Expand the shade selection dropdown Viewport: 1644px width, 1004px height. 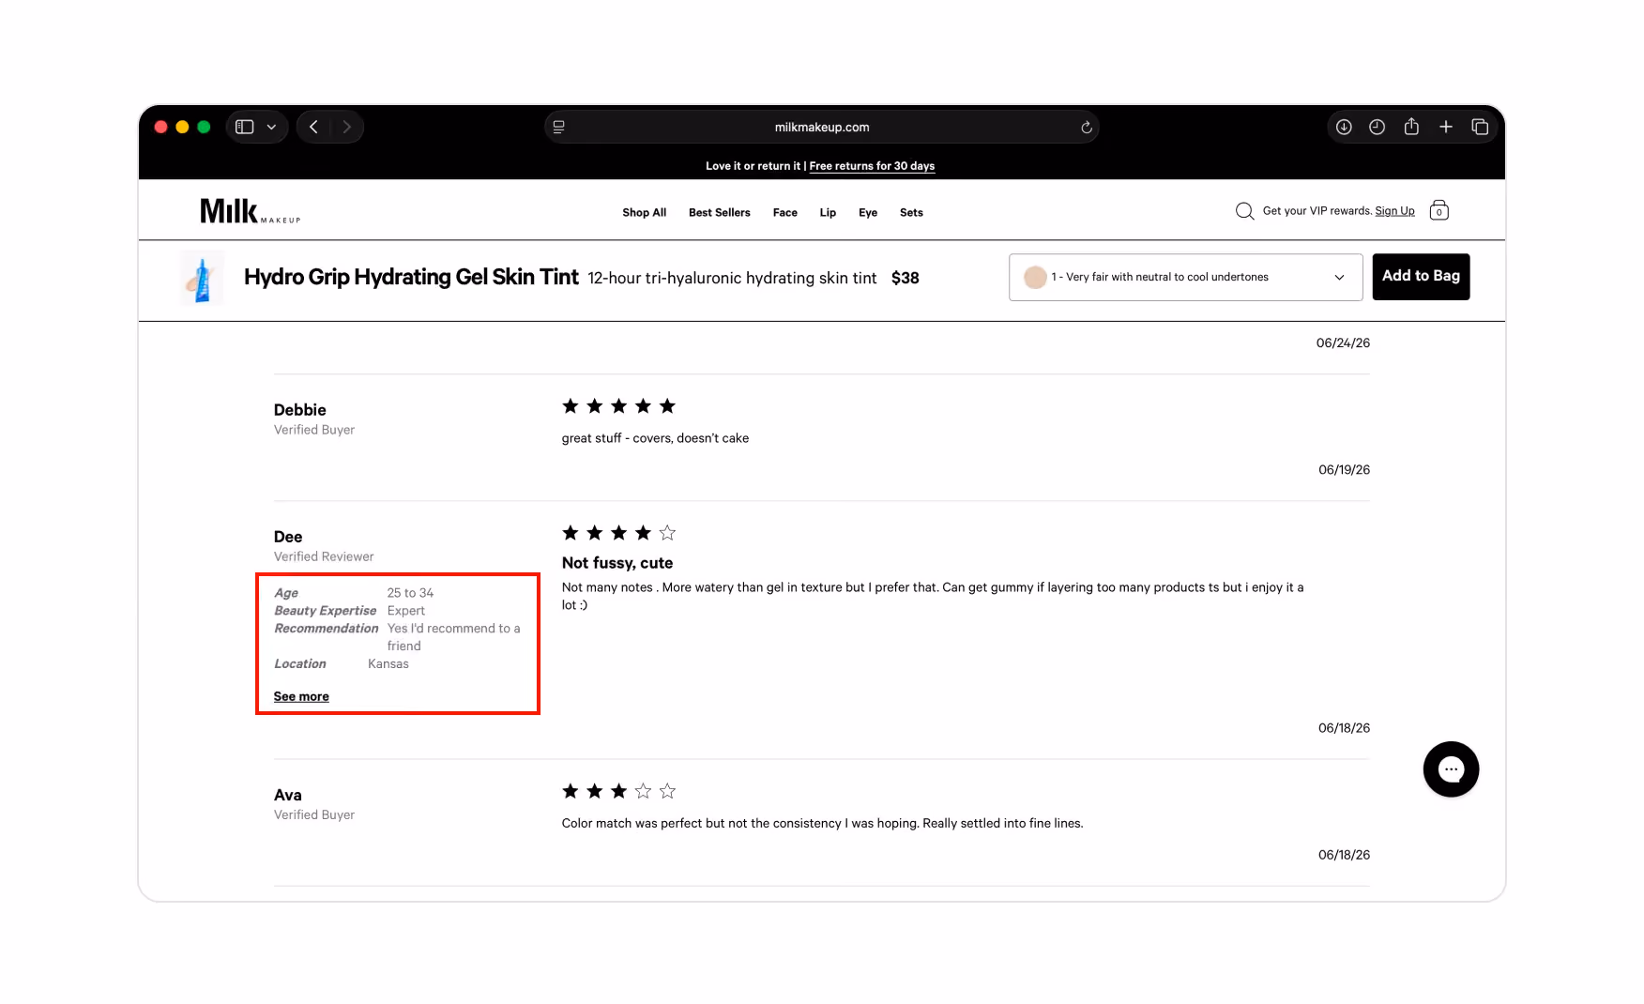coord(1185,277)
